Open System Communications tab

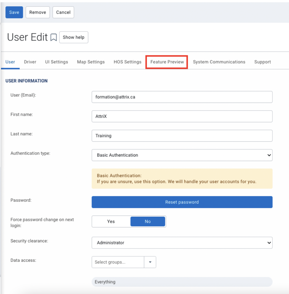(219, 62)
